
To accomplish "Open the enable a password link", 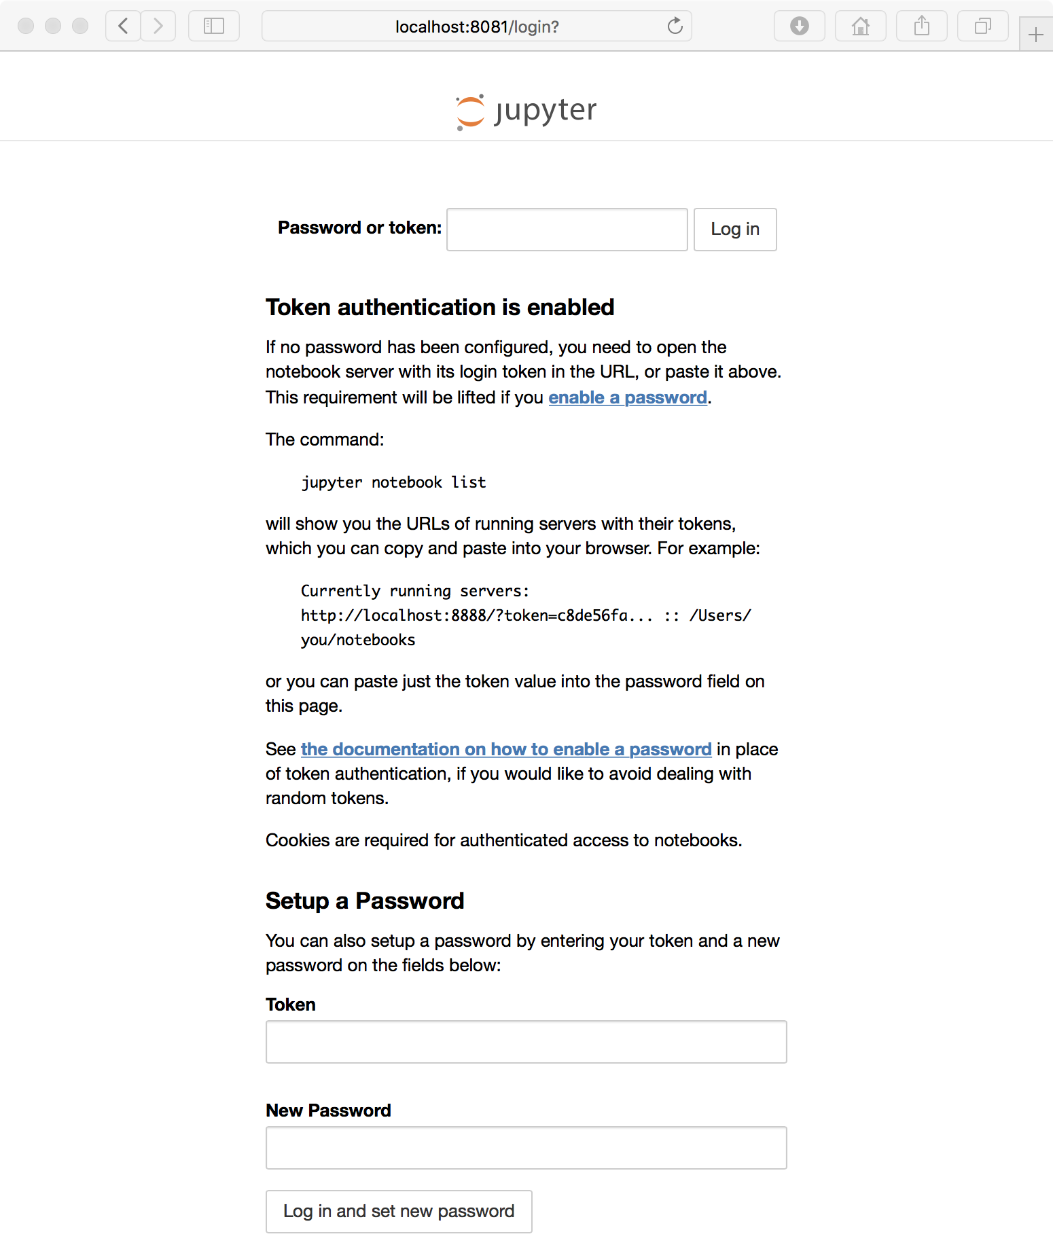I will pyautogui.click(x=627, y=397).
